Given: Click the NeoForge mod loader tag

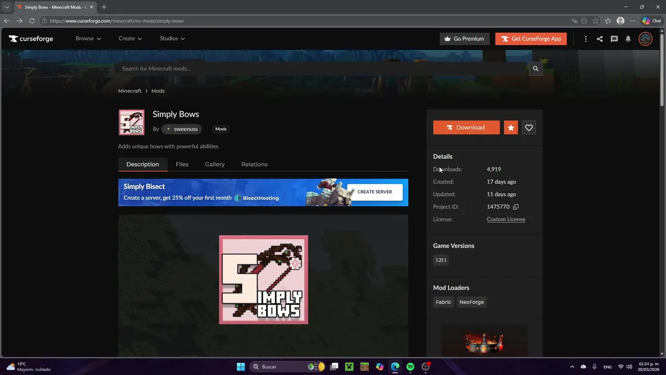Looking at the screenshot, I should [x=471, y=302].
